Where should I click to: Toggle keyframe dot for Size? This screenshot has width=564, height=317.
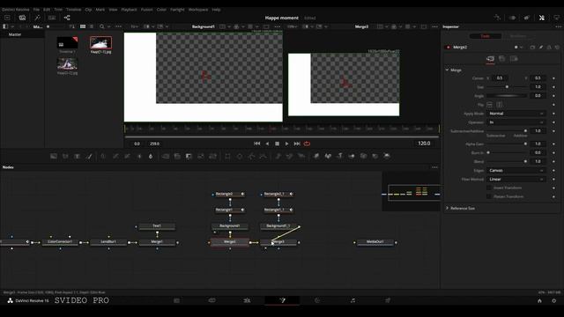(x=554, y=87)
